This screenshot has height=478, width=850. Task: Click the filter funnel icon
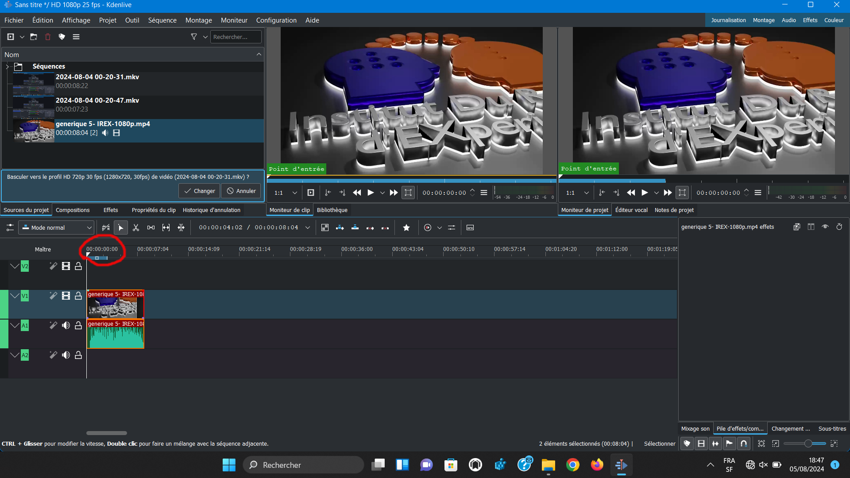coord(194,37)
